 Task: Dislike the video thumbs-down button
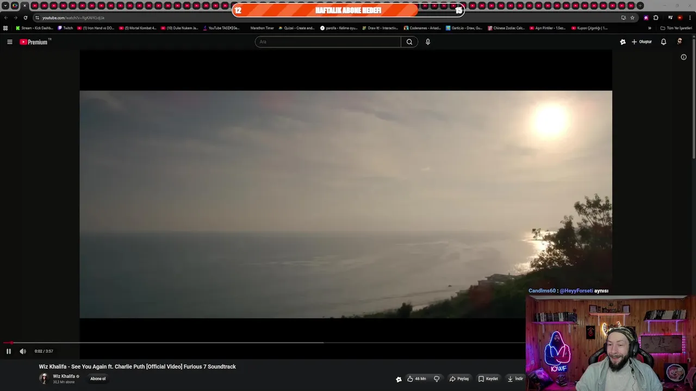(x=437, y=379)
